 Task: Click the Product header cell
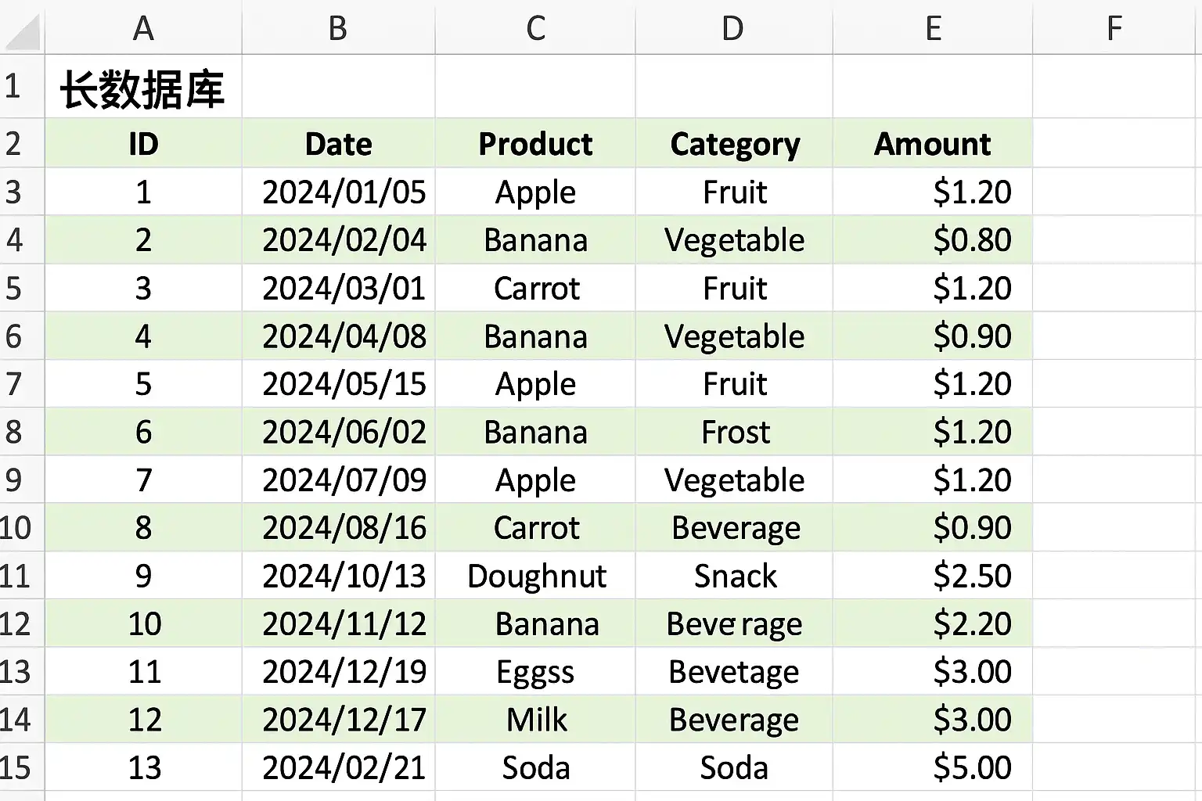tap(535, 144)
